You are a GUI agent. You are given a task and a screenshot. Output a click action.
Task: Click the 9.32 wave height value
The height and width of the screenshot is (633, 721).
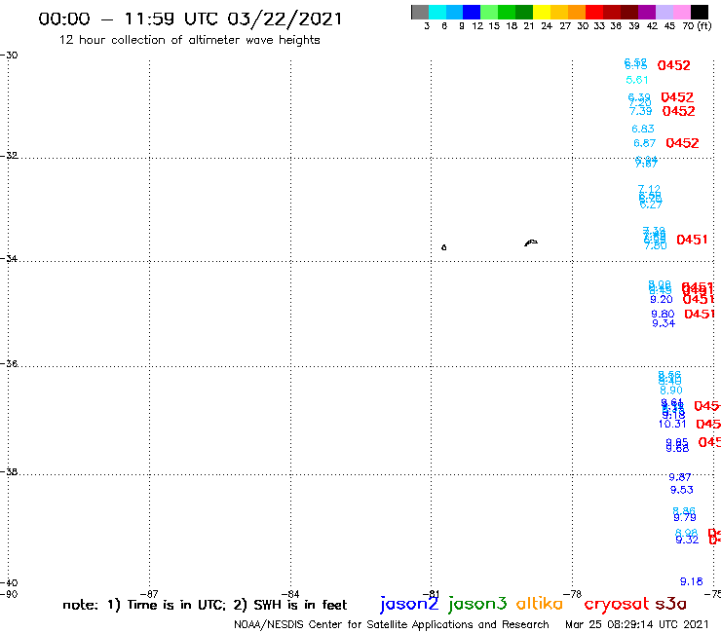pyautogui.click(x=687, y=540)
